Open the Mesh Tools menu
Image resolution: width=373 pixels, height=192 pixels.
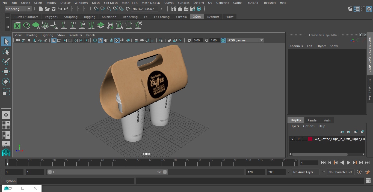(x=129, y=3)
